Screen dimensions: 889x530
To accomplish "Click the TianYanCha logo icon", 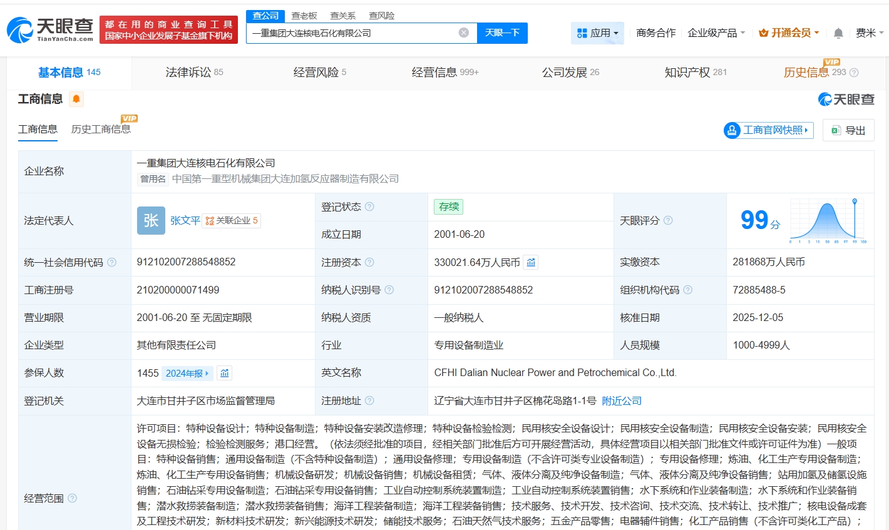I will tap(20, 30).
